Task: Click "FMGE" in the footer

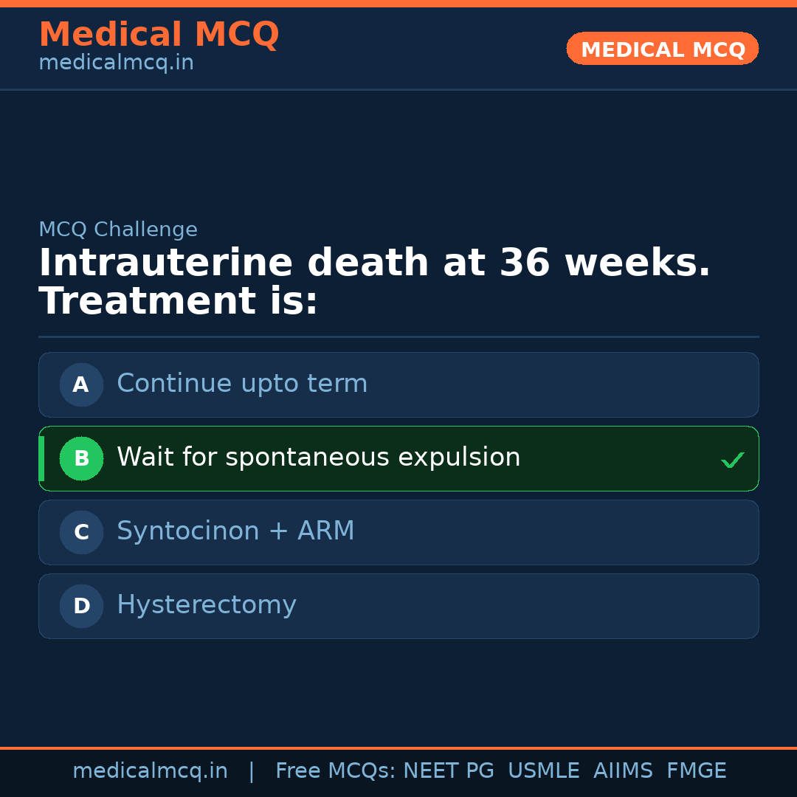Action: [x=696, y=771]
